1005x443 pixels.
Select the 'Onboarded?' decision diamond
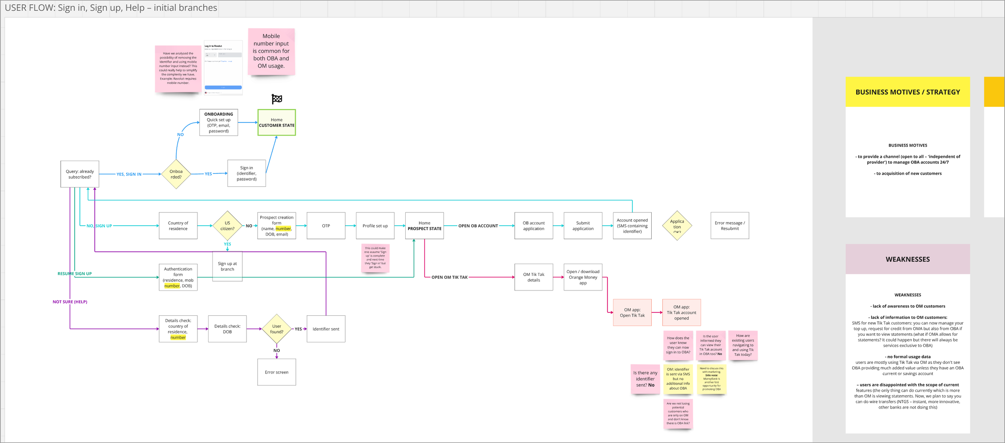tap(176, 174)
